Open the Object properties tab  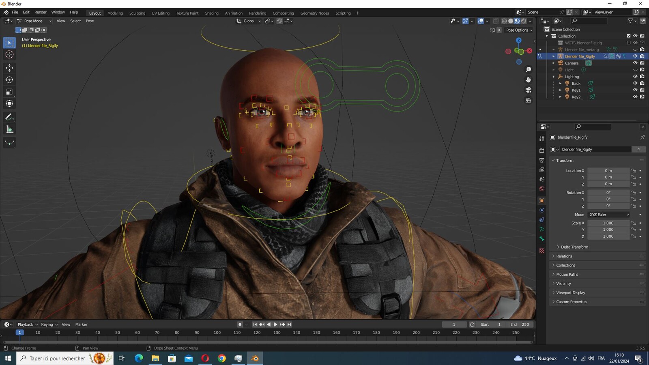coord(542,201)
